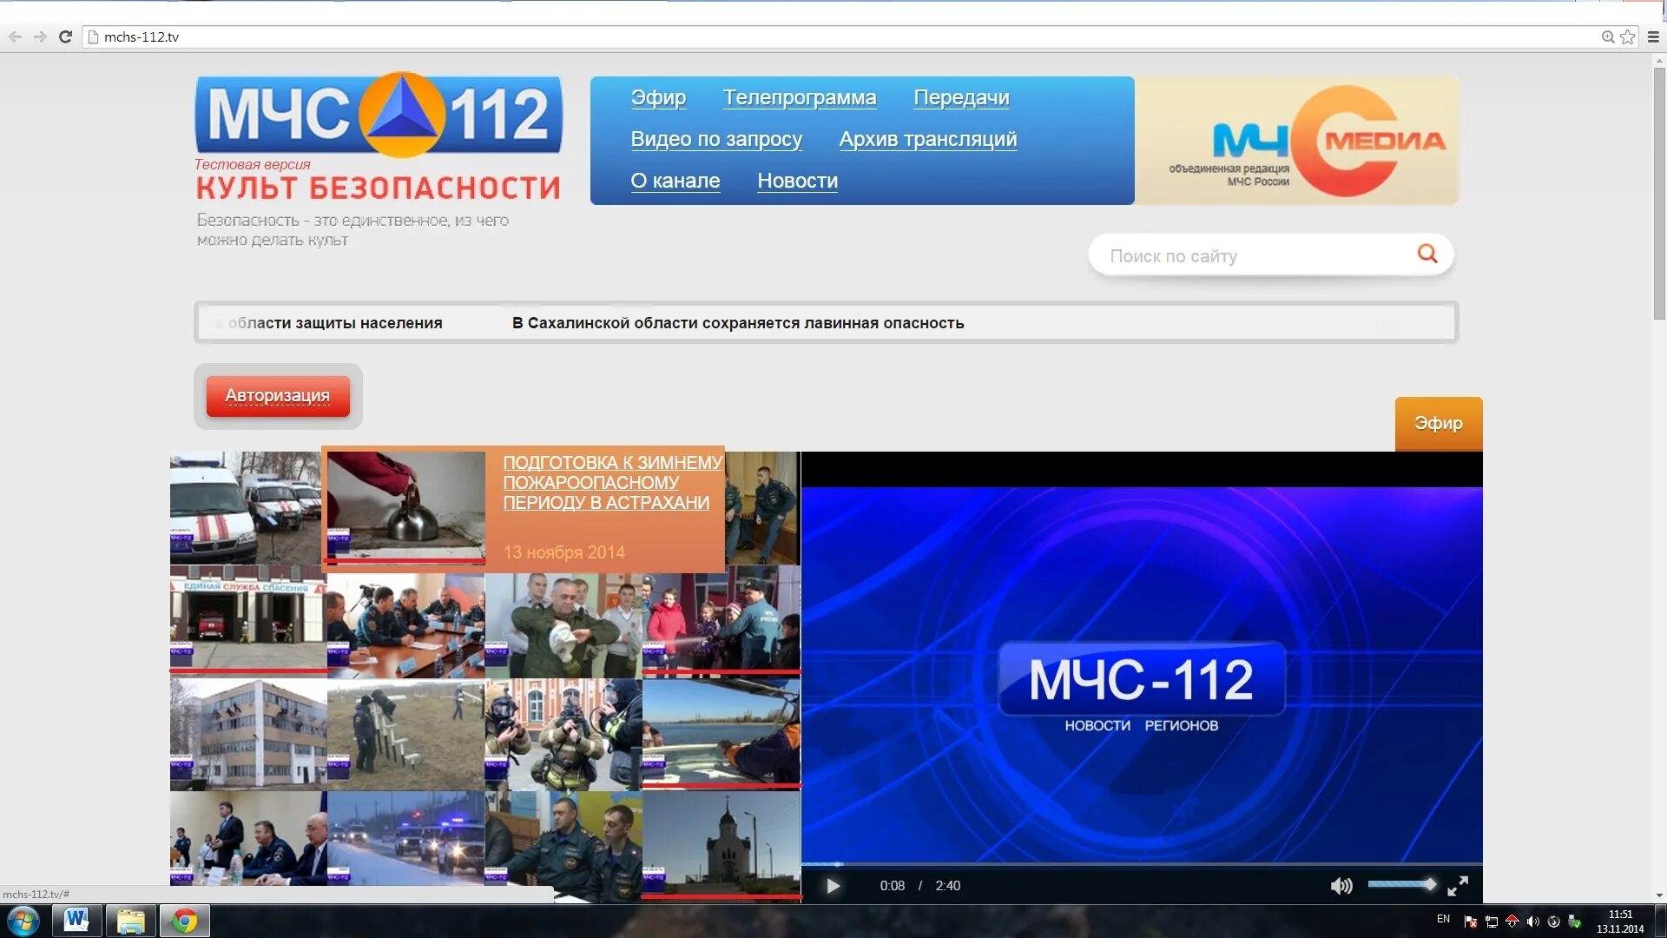Open the office building with climbers thumbnail
This screenshot has height=938, width=1667.
click(x=248, y=735)
